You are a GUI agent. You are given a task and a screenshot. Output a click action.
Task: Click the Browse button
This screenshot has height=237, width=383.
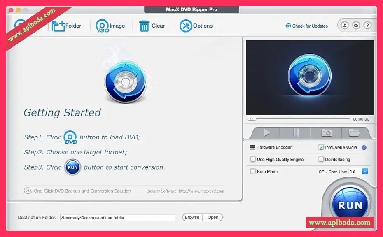click(x=192, y=217)
